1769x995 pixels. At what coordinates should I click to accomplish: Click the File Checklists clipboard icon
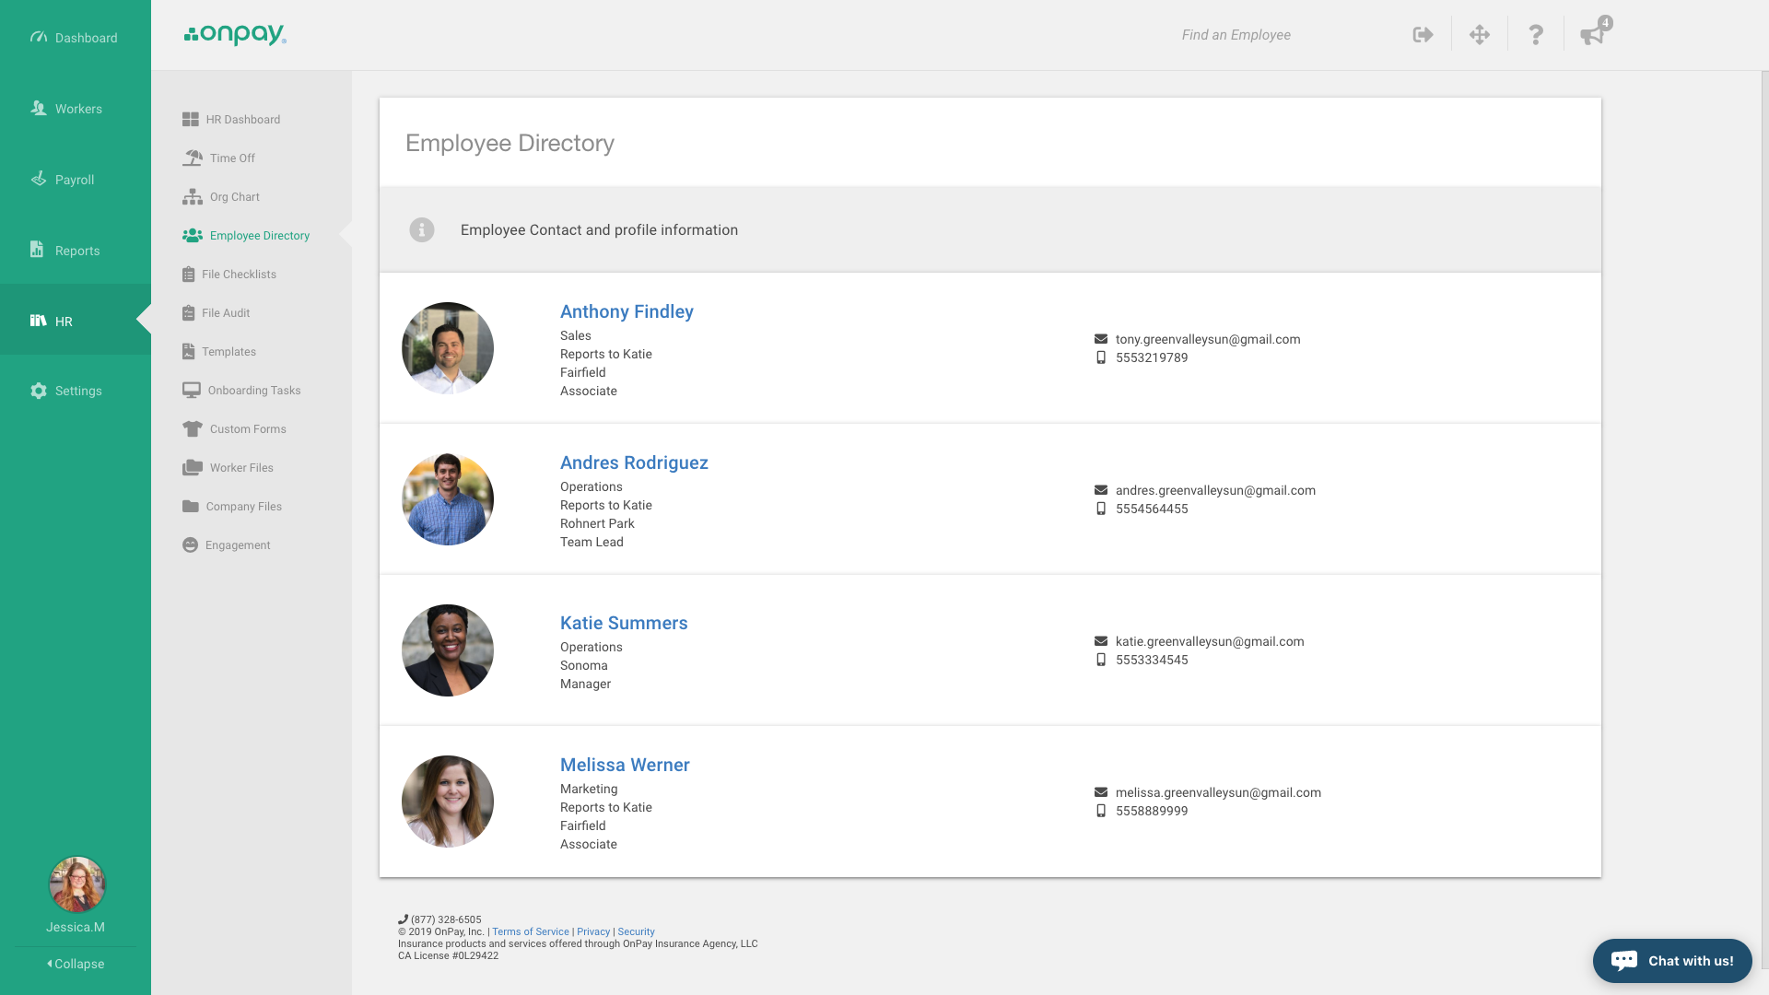(189, 275)
